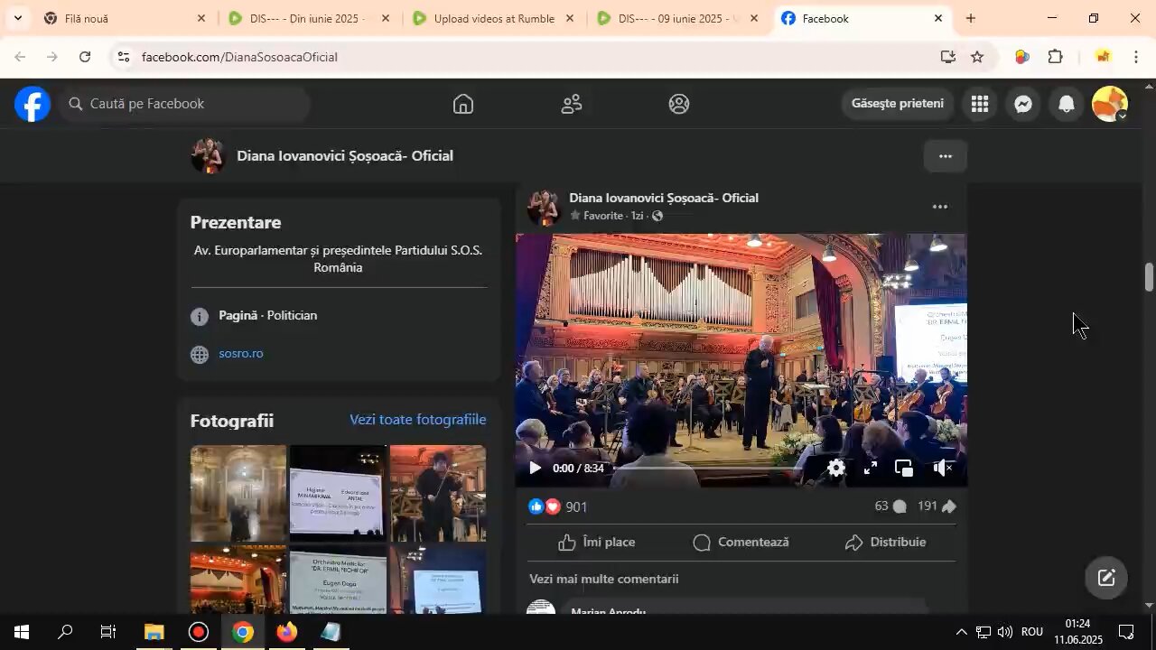Click the page vertical scrollbar thumb
Viewport: 1156px width, 650px height.
tap(1149, 276)
